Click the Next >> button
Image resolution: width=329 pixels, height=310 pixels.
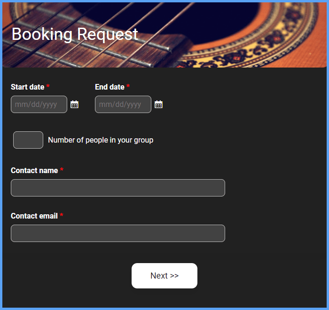164,276
